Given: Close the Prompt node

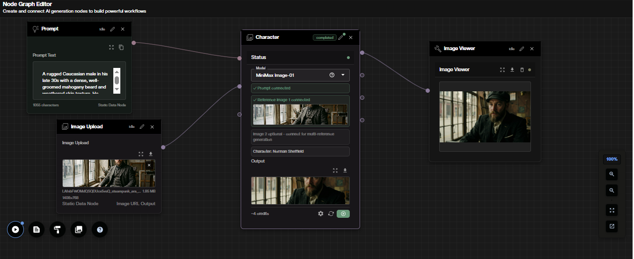Looking at the screenshot, I should pyautogui.click(x=123, y=29).
